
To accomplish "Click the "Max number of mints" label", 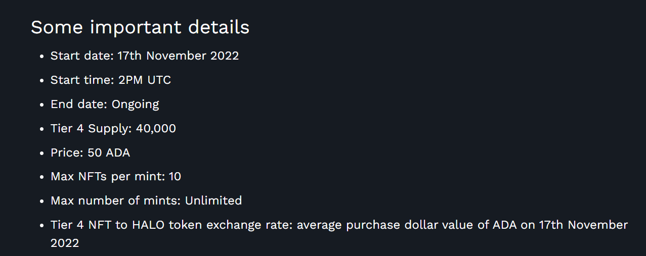I will [x=114, y=200].
